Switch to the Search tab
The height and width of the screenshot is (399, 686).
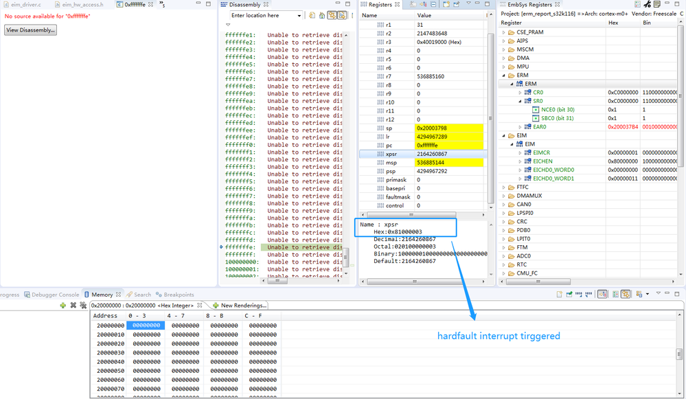pos(139,295)
